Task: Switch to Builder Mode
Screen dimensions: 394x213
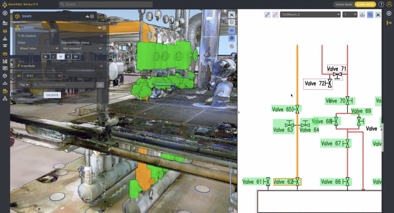Action: 365,4
